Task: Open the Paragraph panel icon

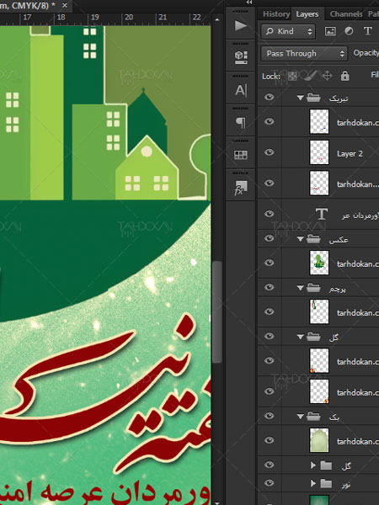Action: [240, 122]
